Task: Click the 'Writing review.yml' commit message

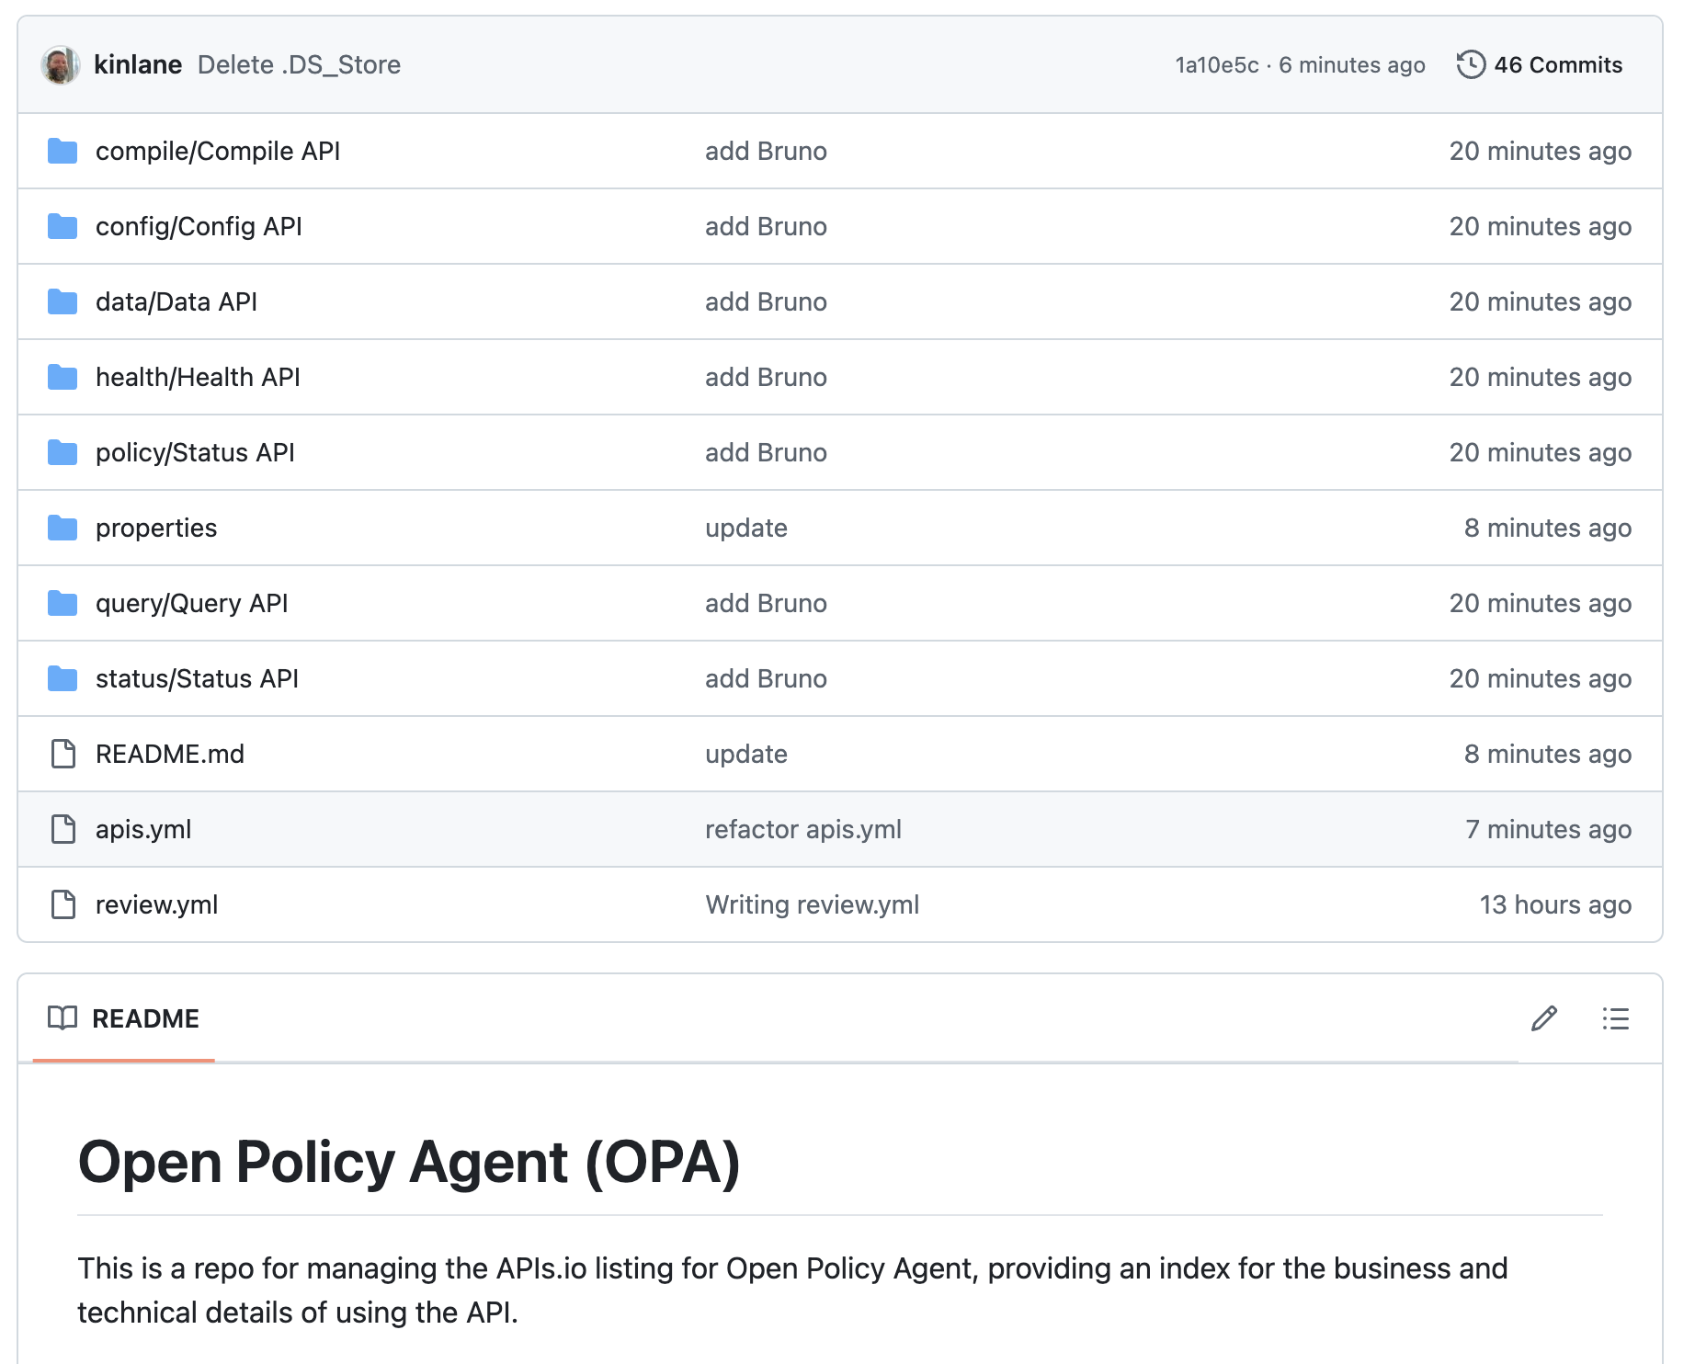Action: 812,904
